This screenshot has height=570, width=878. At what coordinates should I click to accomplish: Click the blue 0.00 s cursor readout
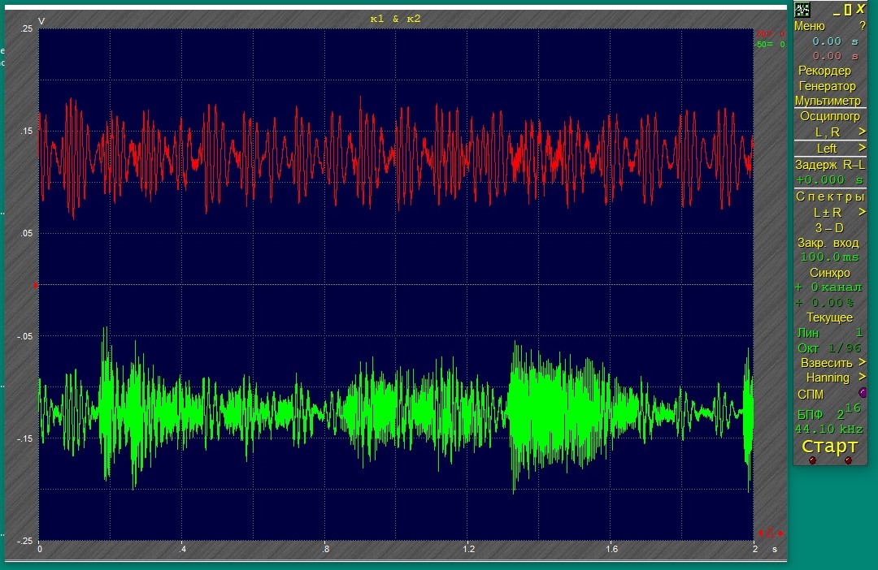tap(835, 41)
